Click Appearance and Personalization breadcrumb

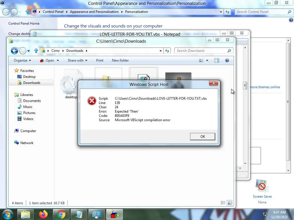(x=94, y=12)
